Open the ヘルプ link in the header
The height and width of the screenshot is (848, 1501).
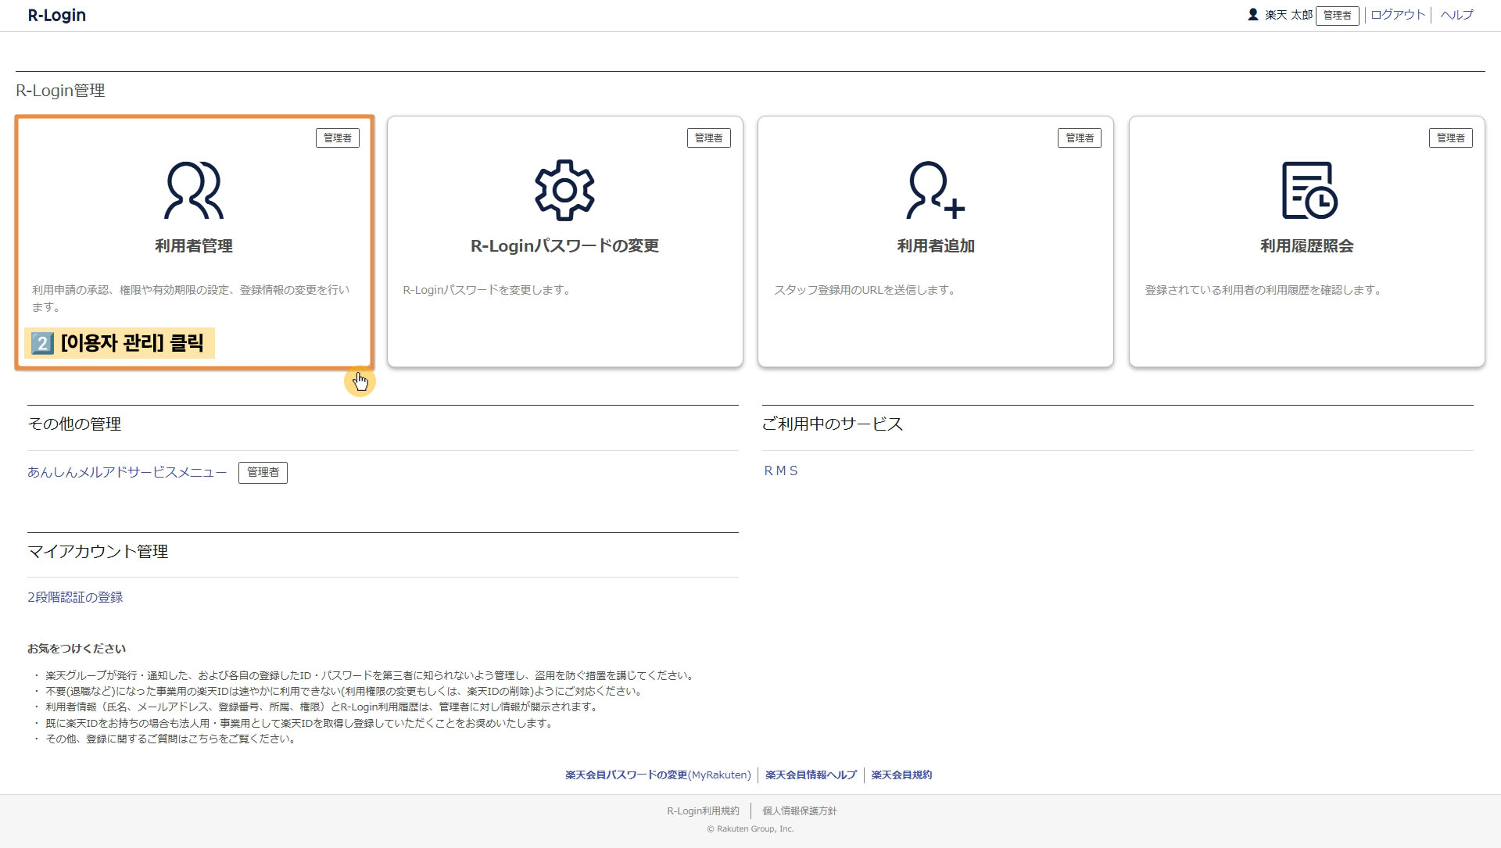(x=1456, y=15)
